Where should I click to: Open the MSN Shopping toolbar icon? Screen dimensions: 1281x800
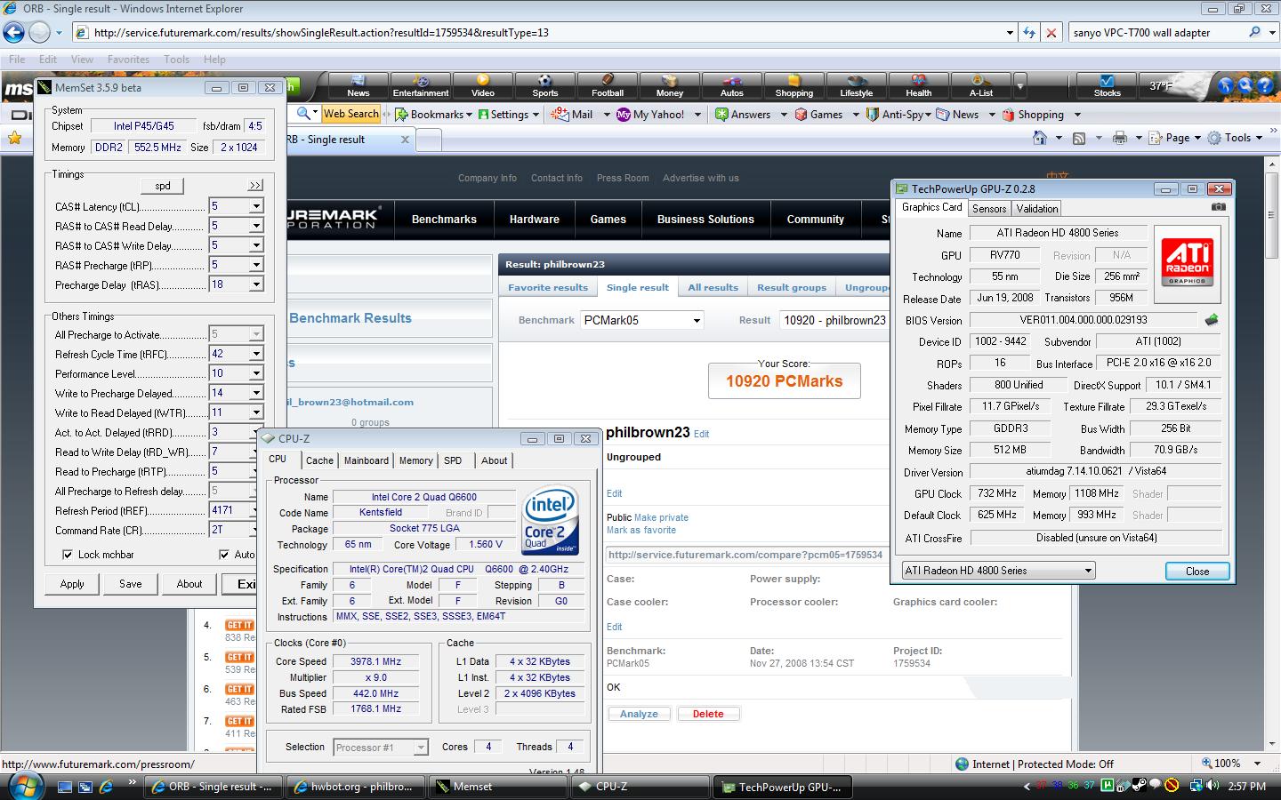click(x=794, y=86)
